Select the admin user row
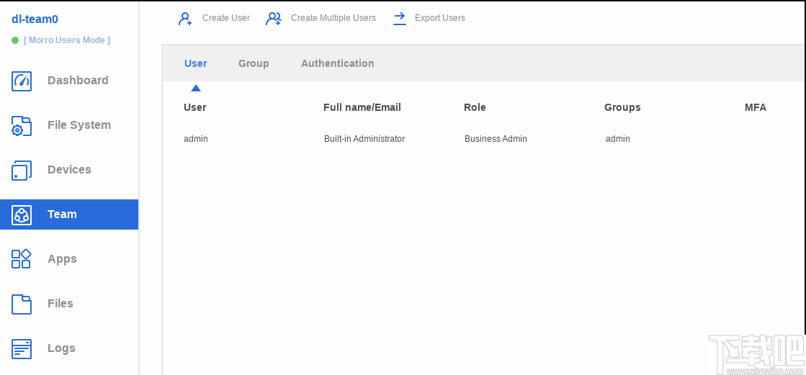Image resolution: width=806 pixels, height=375 pixels. point(196,139)
